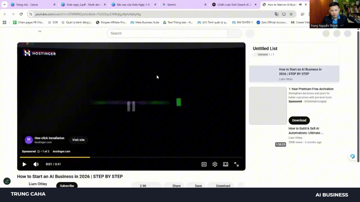Switch to the Slide ngày 2.pdf tab
The width and height of the screenshot is (360, 202).
tap(83, 4)
